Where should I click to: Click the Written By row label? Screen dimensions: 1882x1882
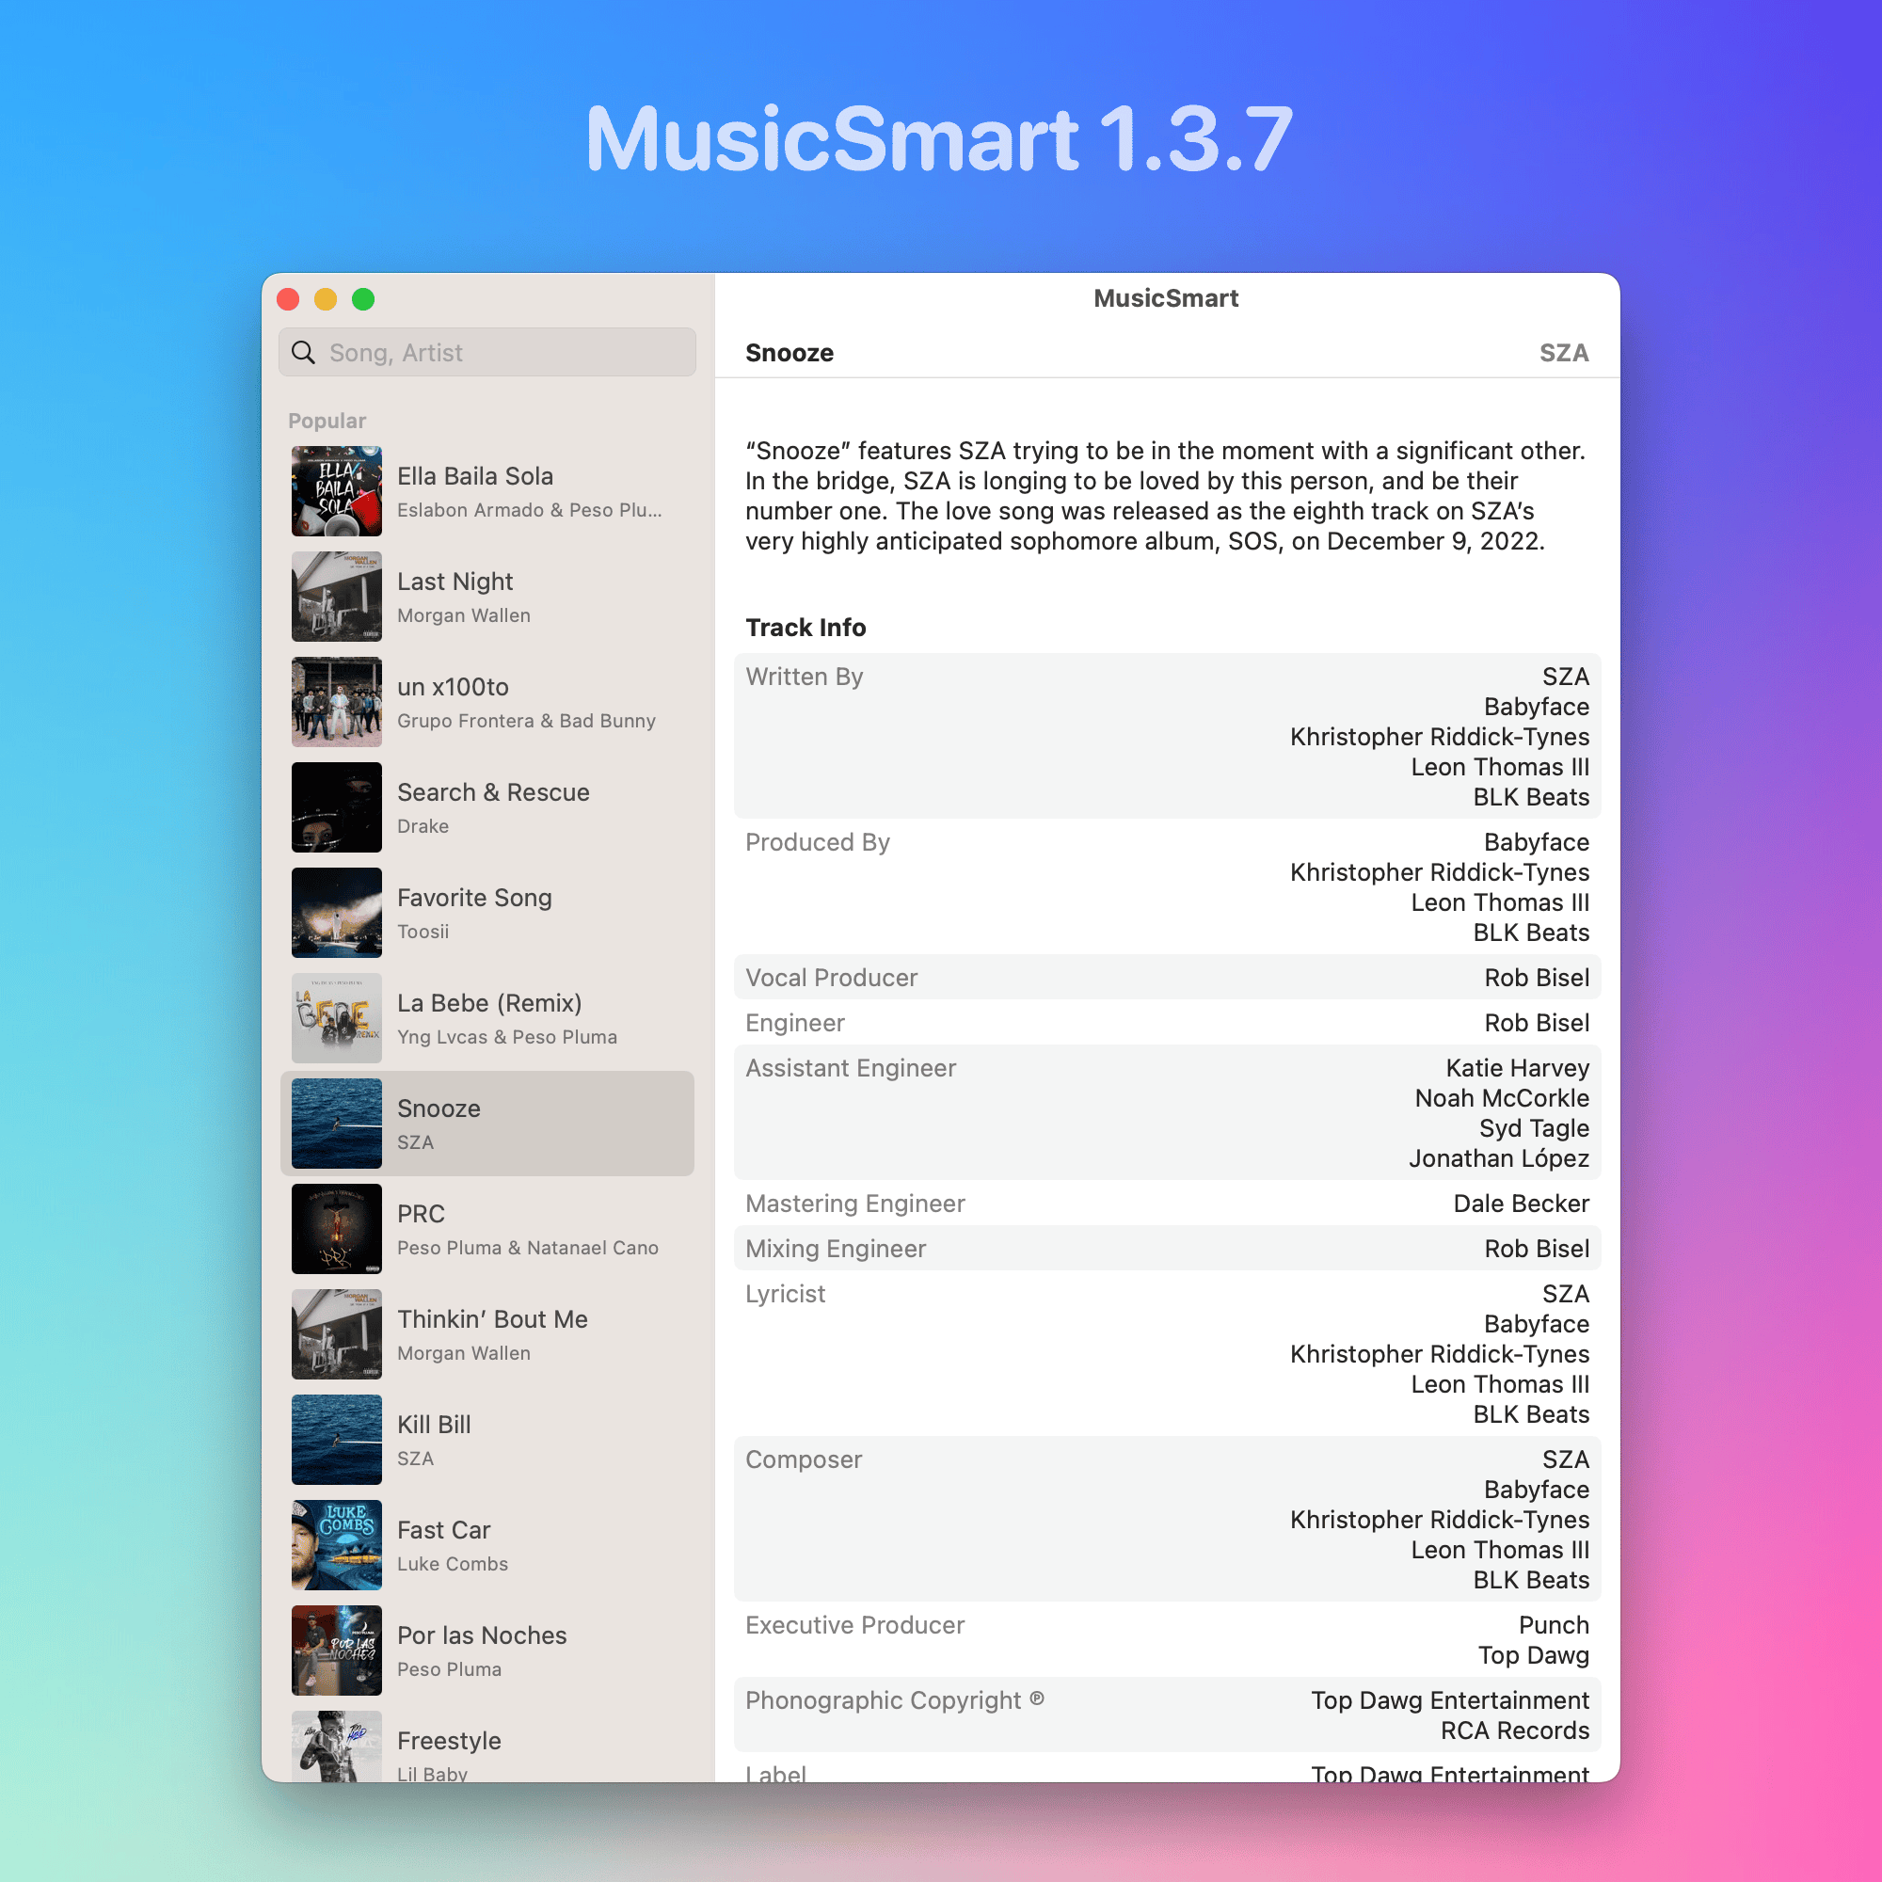805,677
